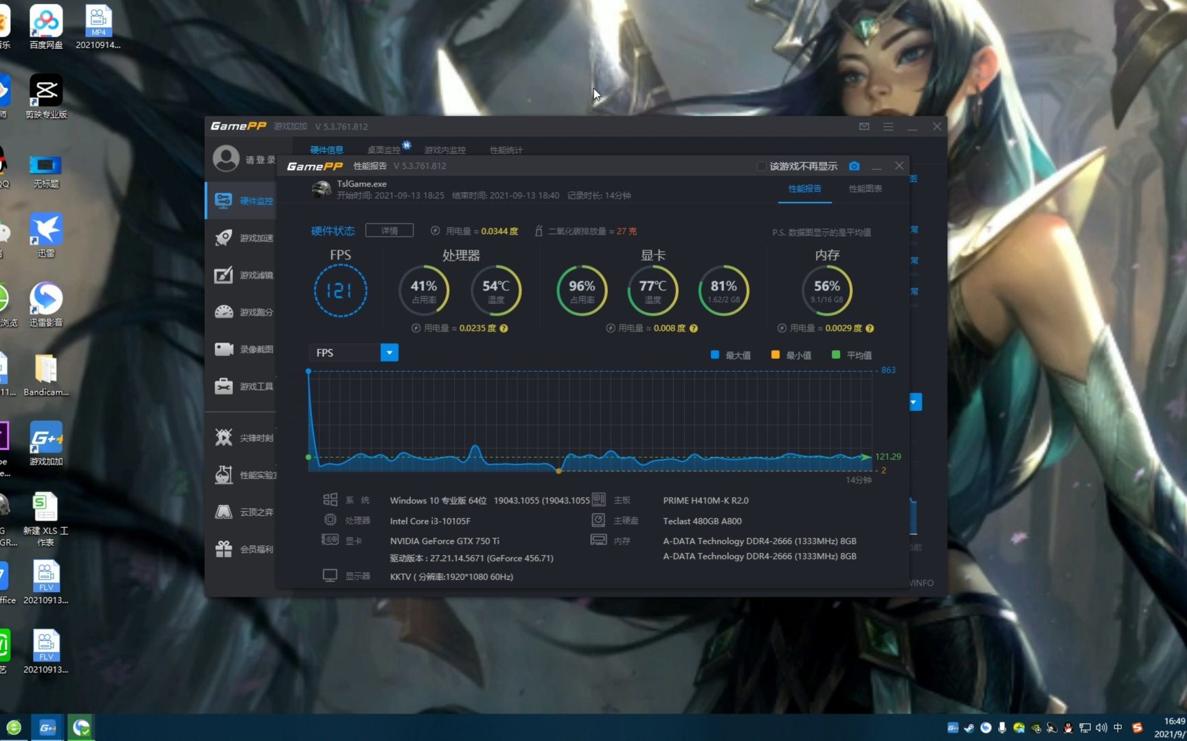
Task: Select 硬件信息 tab in main window
Action: click(x=326, y=150)
